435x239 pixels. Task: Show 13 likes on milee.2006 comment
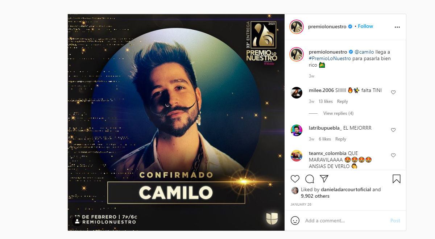(x=326, y=101)
